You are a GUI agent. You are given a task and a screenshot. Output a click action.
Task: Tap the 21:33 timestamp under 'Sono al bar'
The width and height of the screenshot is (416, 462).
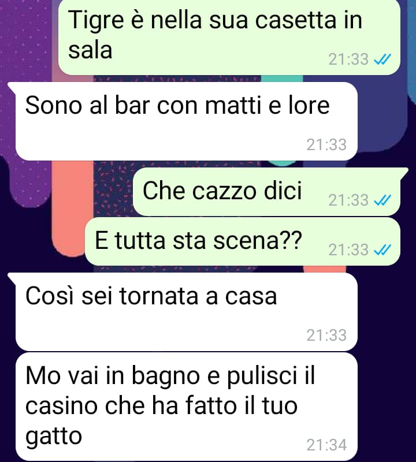[x=326, y=145]
